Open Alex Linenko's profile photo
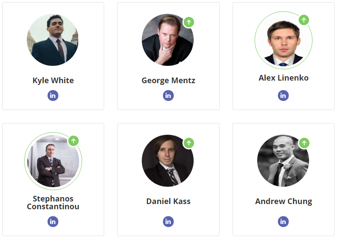Image resolution: width=338 pixels, height=240 pixels. [x=283, y=40]
